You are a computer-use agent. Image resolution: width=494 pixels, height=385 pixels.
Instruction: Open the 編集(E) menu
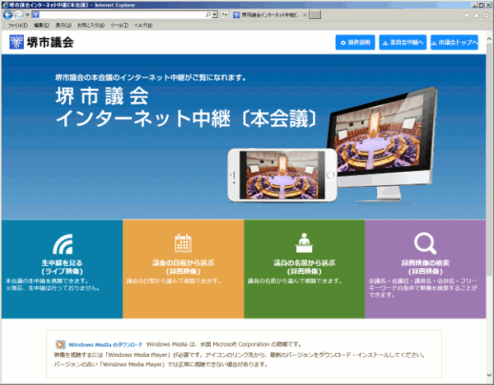click(42, 26)
